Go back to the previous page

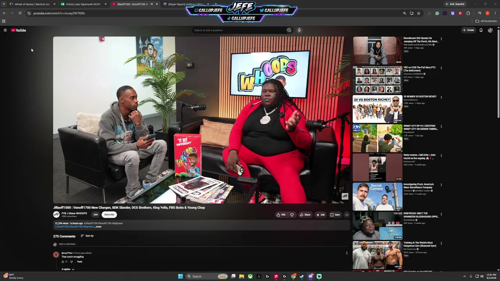click(x=4, y=13)
